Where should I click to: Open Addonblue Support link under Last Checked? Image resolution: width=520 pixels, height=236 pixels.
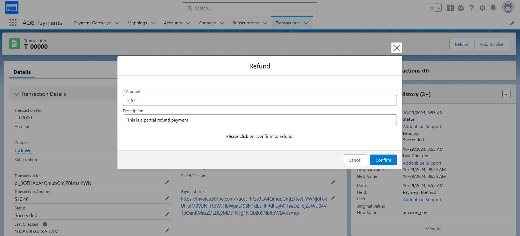click(x=422, y=163)
